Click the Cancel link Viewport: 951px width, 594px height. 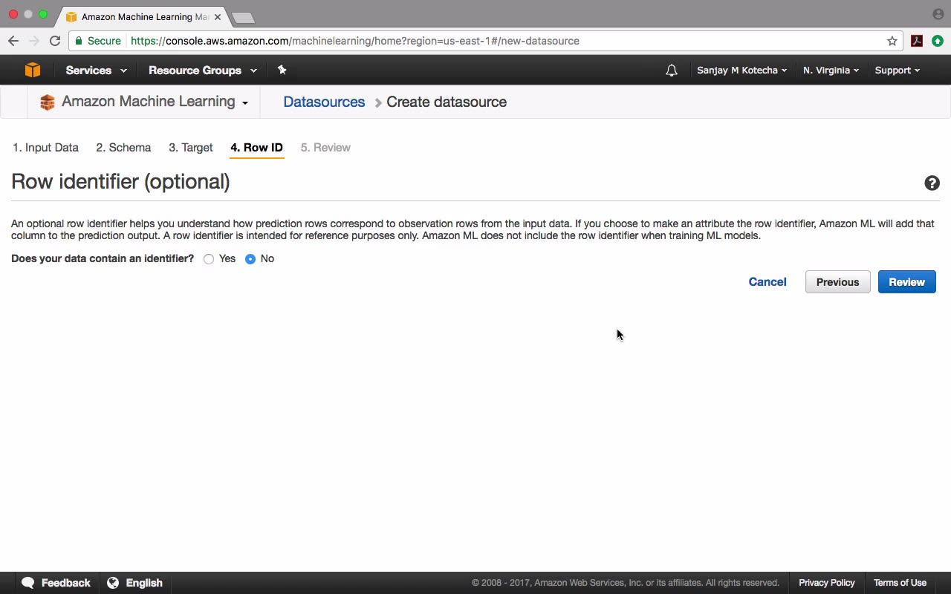pyautogui.click(x=767, y=282)
